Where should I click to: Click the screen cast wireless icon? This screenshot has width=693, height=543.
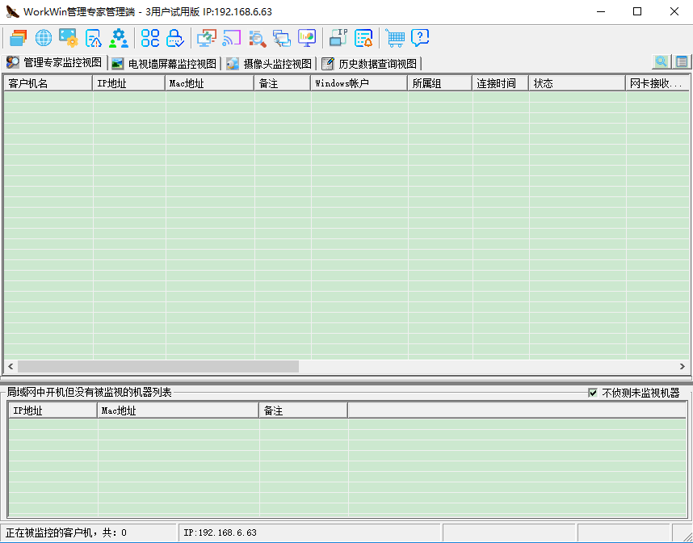(x=232, y=38)
